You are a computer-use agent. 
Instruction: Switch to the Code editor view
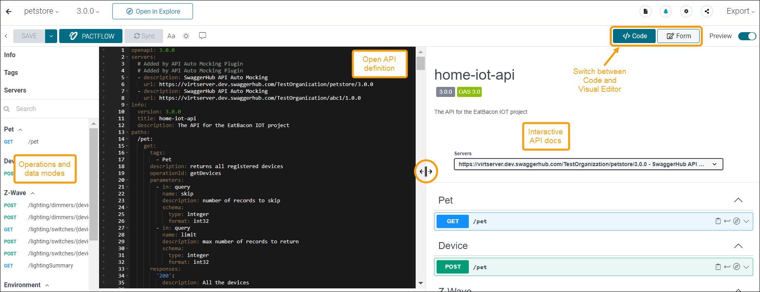[x=634, y=36]
